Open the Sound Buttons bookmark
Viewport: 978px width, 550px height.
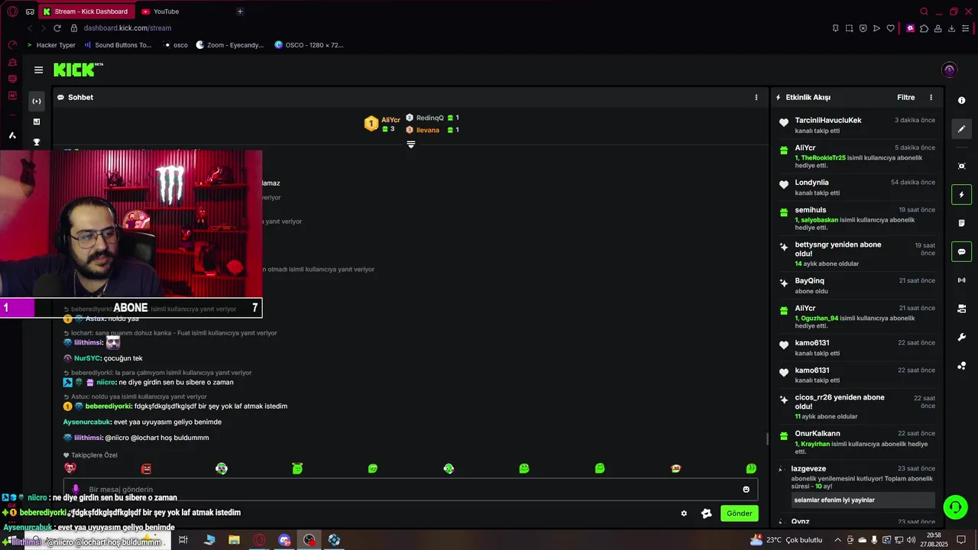pyautogui.click(x=118, y=45)
